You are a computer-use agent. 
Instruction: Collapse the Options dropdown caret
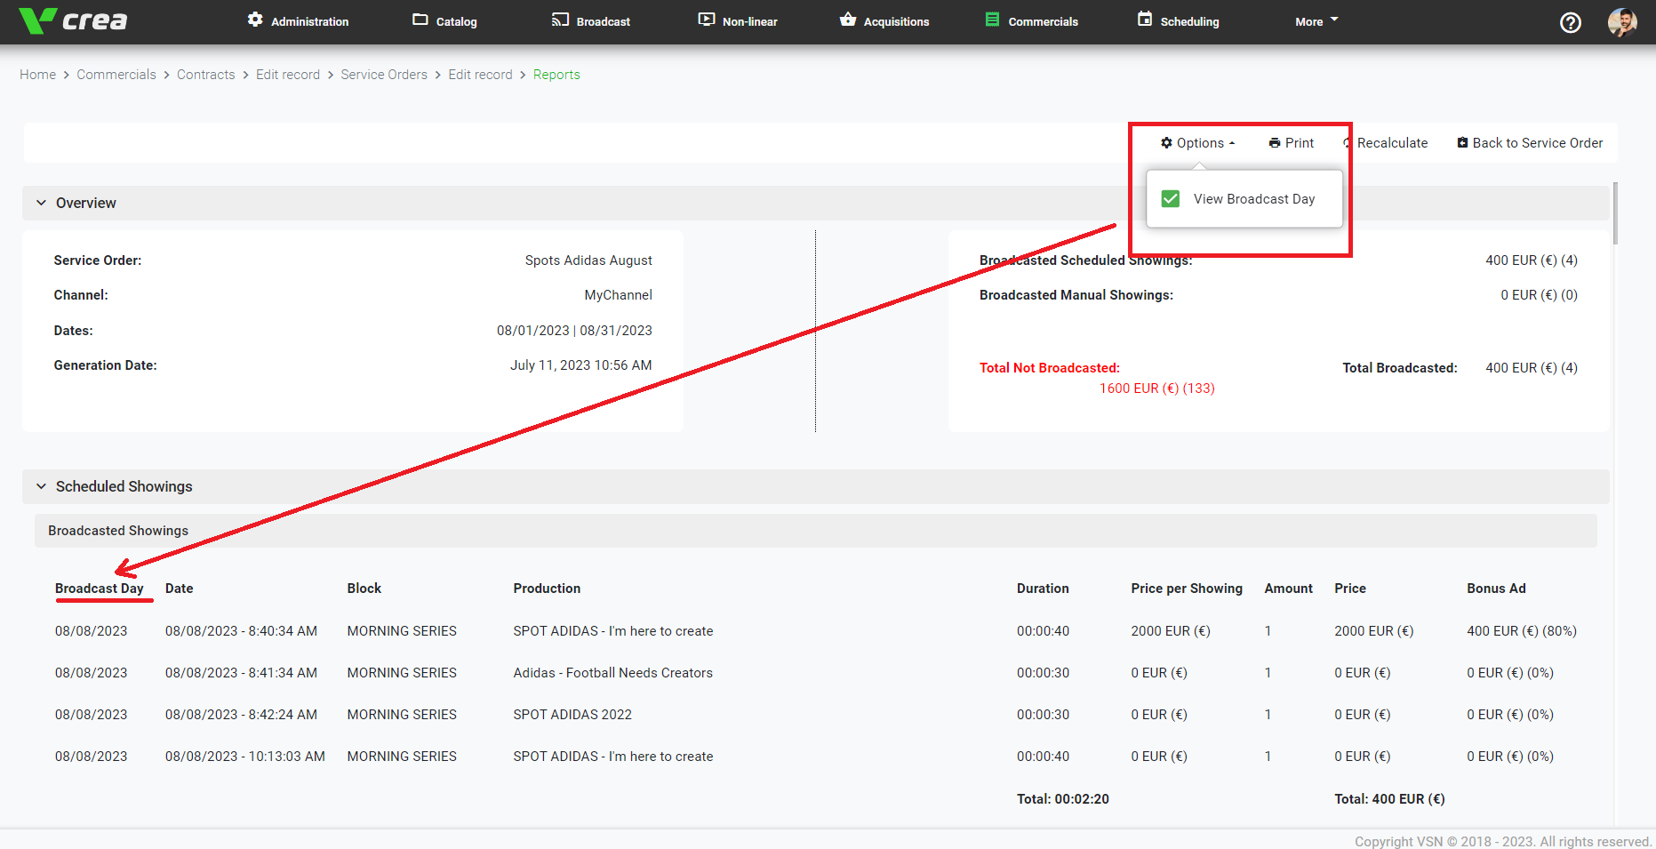pos(1232,143)
